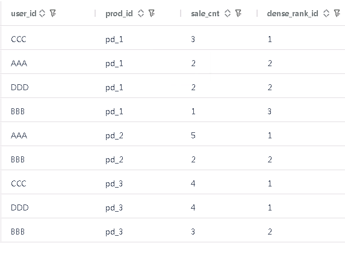Image resolution: width=345 pixels, height=255 pixels.
Task: Sort the user_id column
Action: (42, 13)
